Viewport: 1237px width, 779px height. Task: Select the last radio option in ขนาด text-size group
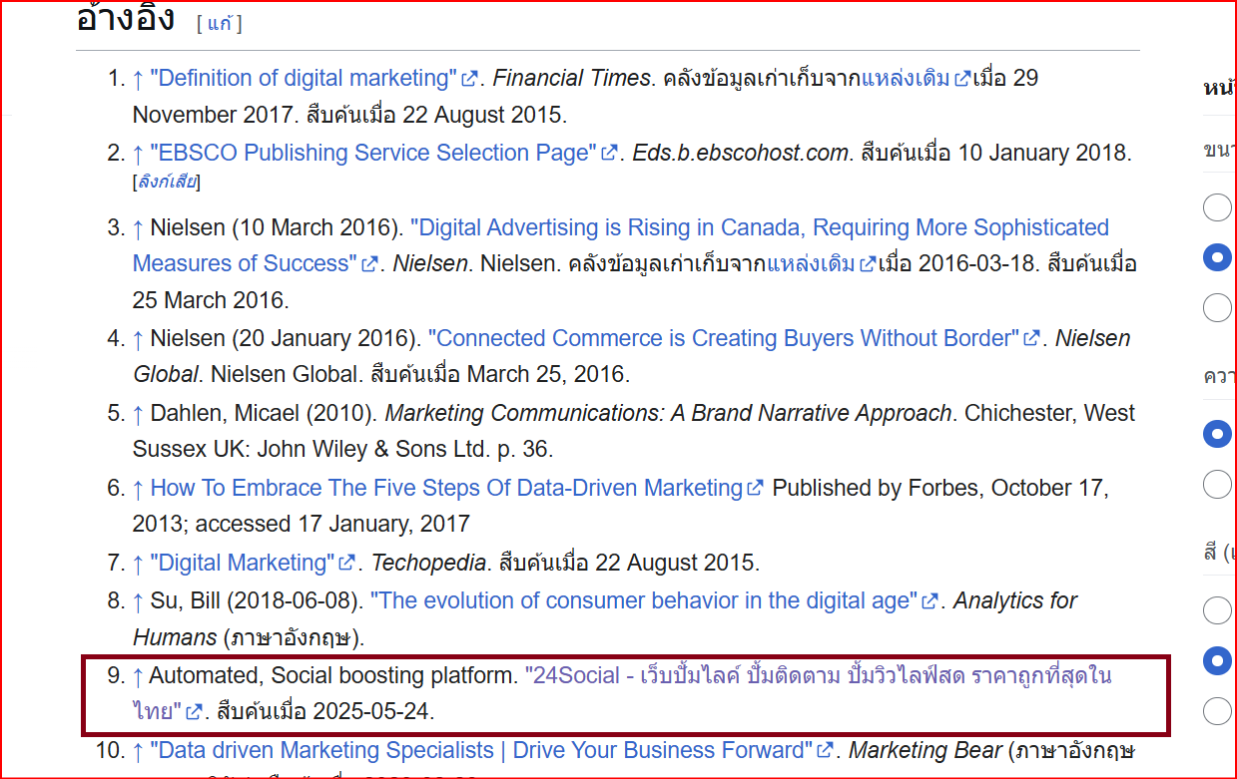tap(1217, 307)
